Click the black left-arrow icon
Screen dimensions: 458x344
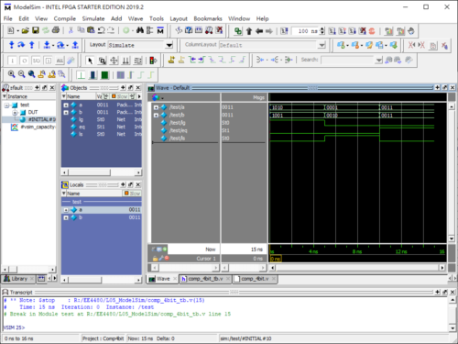point(259,31)
